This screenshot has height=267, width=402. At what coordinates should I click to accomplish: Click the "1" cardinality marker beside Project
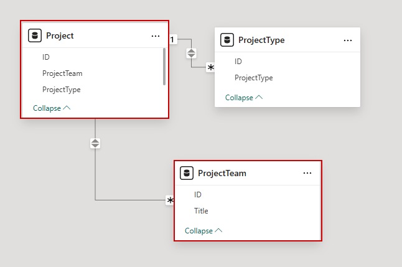click(x=173, y=39)
